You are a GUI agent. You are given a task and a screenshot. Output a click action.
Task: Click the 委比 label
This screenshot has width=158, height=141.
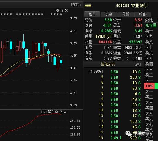[149, 20]
